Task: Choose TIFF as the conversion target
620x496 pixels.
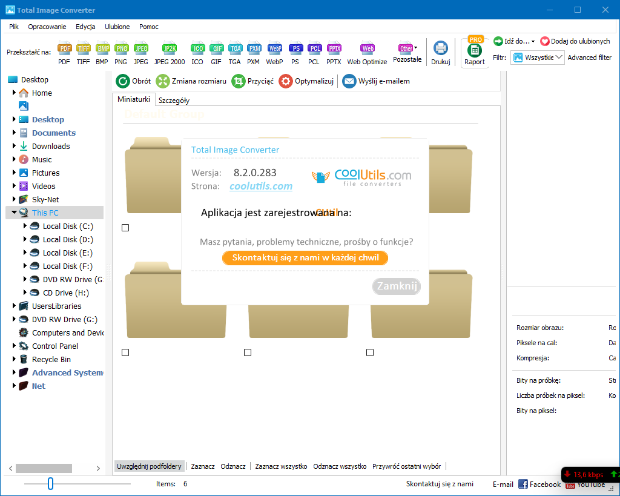Action: coord(83,53)
